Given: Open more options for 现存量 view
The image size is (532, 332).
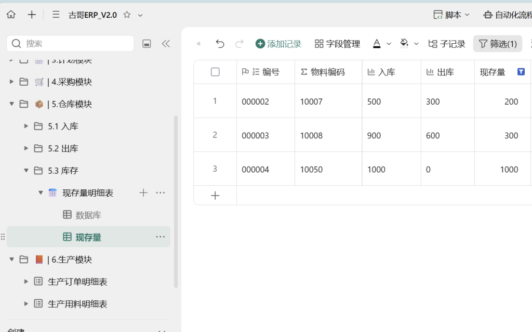Looking at the screenshot, I should [x=160, y=237].
